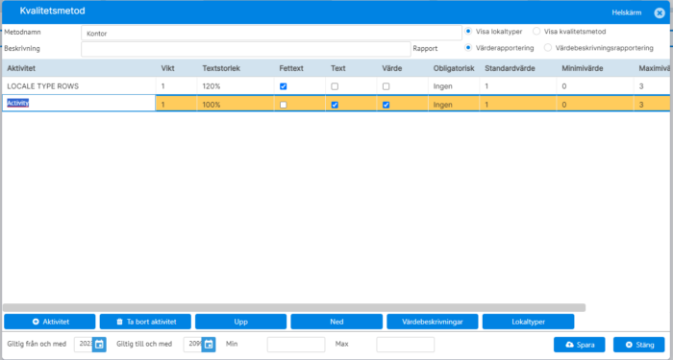Toggle Värde checkbox in LOCALE TYPE ROWS row

386,86
